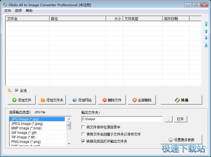Click the output type list scrollbar thumb
Image resolution: width=211 pixels, height=157 pixels.
tap(69, 125)
